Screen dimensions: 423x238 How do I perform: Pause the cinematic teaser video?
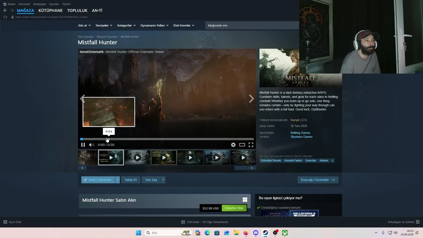[x=83, y=145]
